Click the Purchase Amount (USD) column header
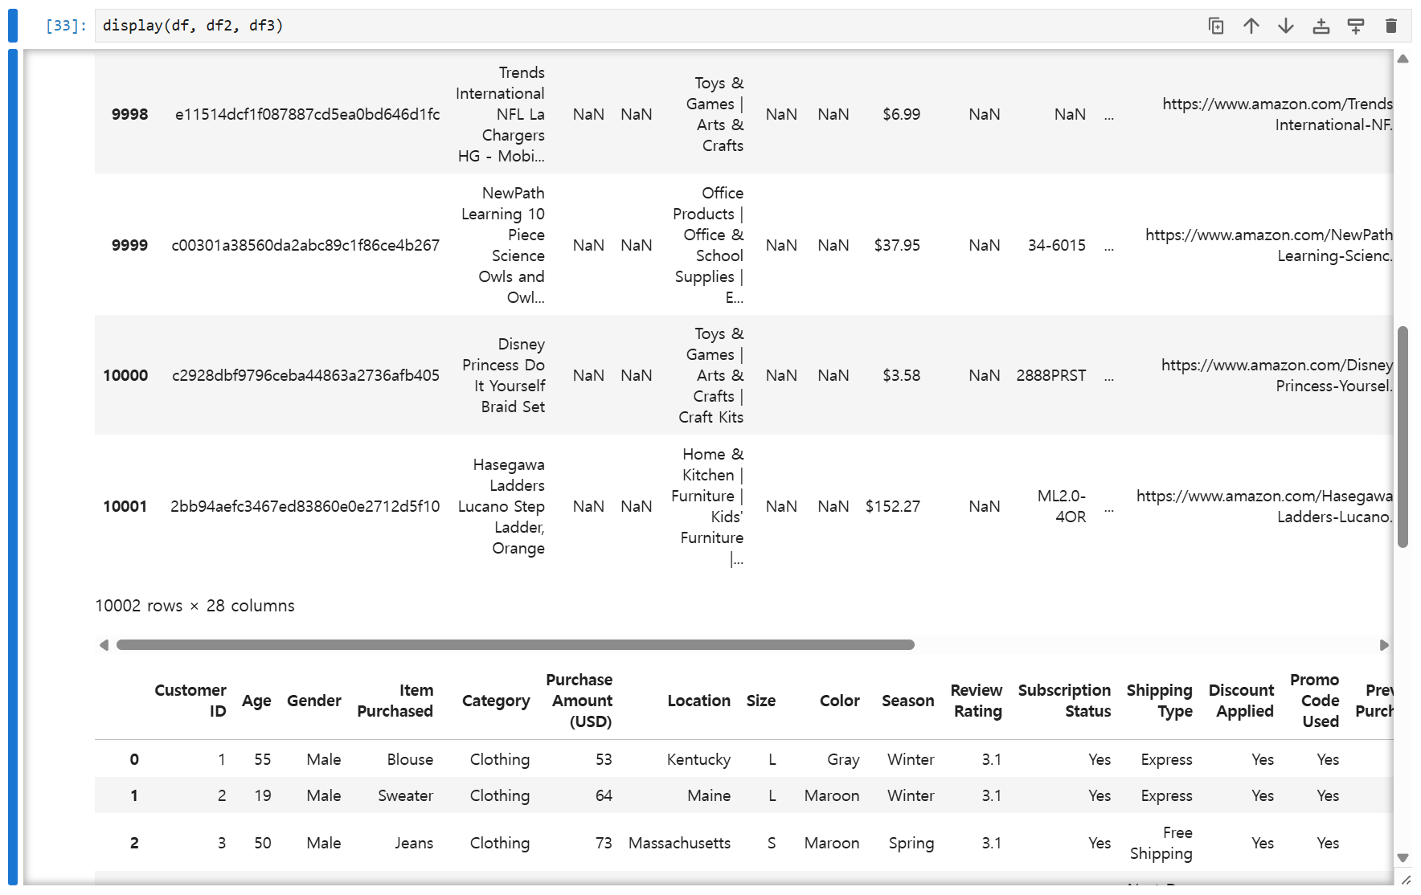The height and width of the screenshot is (895, 1421). point(579,701)
